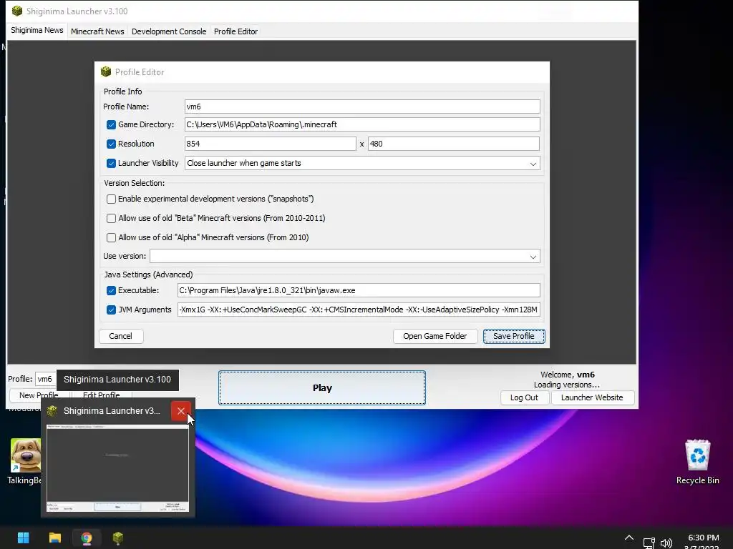733x549 pixels.
Task: Toggle Launcher Visibility checkbox
Action: click(111, 163)
